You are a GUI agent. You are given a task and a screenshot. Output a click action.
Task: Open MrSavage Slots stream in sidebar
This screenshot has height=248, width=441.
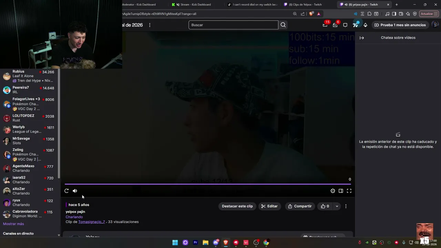29,141
